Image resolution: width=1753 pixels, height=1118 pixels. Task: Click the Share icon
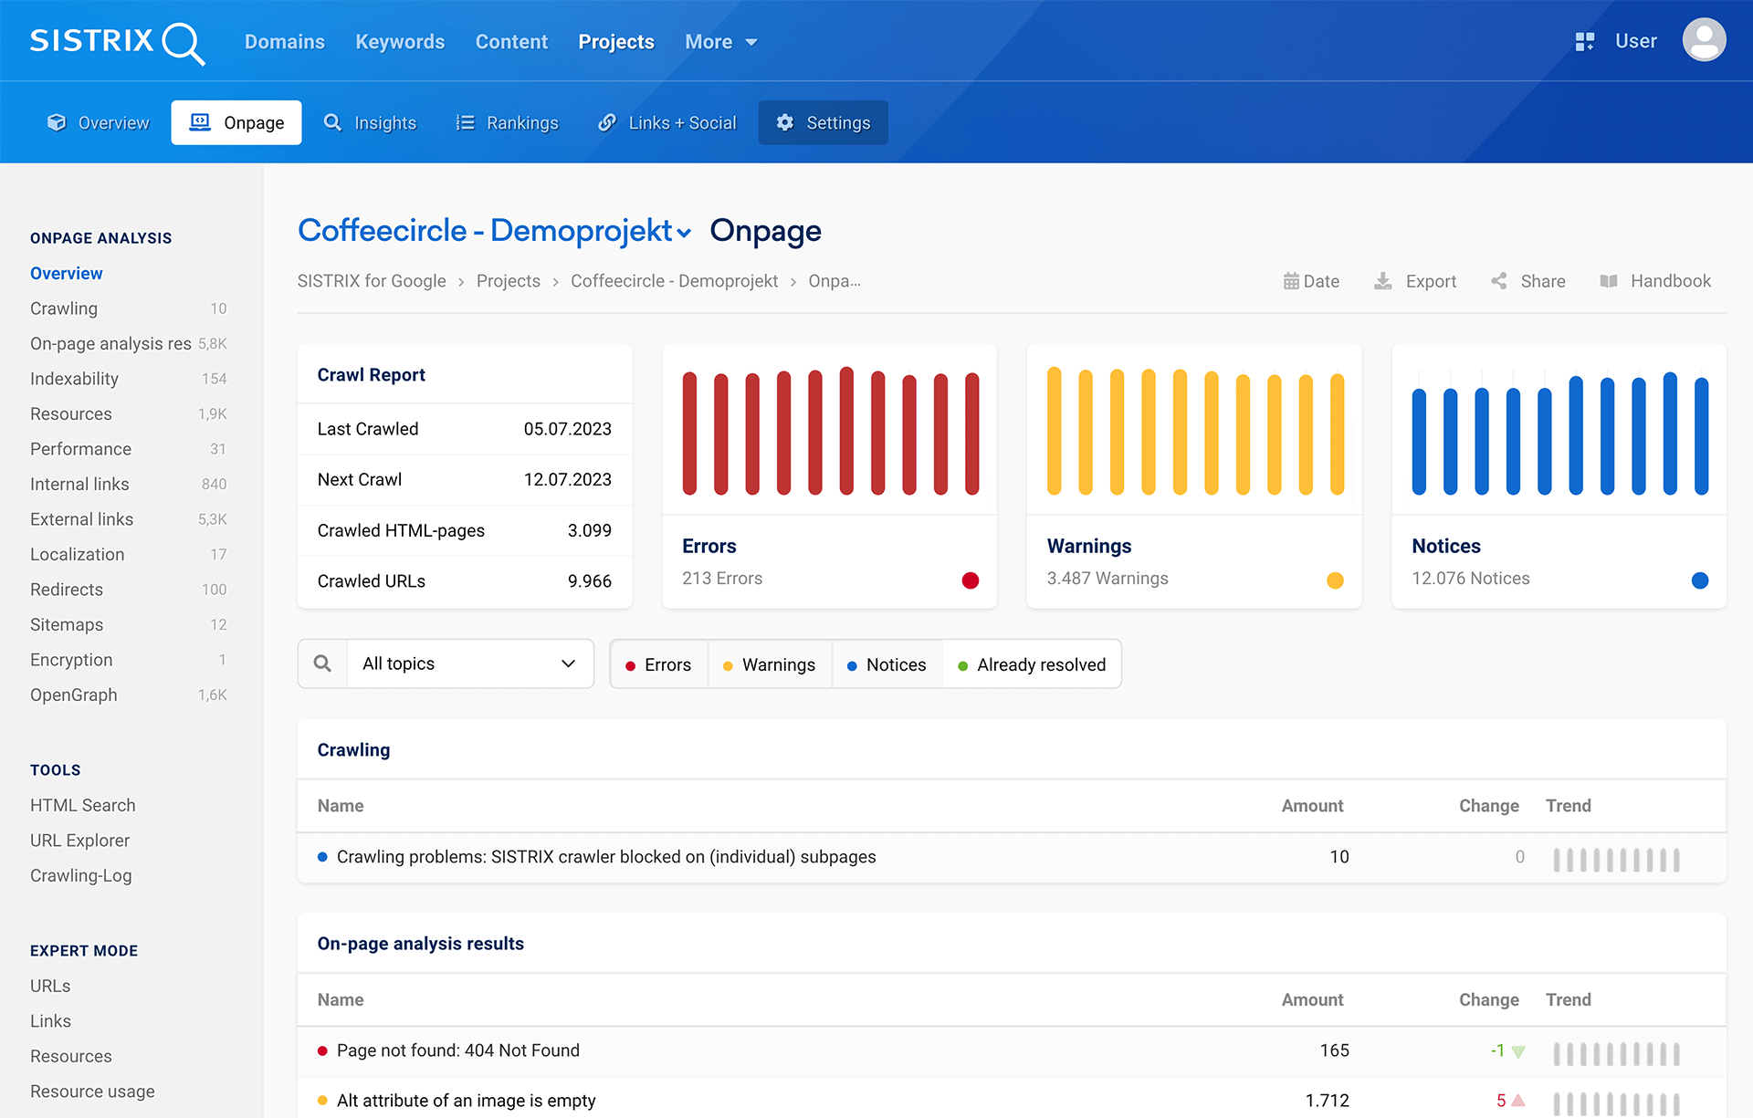click(x=1499, y=281)
